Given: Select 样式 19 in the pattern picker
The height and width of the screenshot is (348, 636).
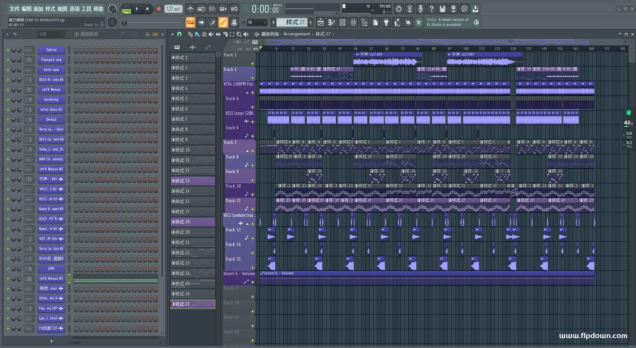Looking at the screenshot, I should (193, 222).
